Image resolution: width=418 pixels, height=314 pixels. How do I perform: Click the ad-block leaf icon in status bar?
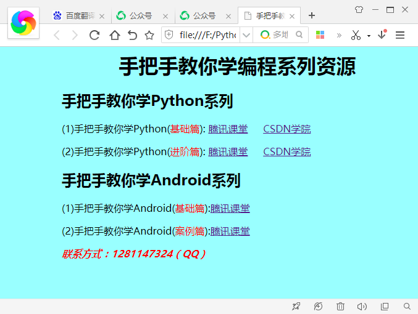click(x=318, y=307)
